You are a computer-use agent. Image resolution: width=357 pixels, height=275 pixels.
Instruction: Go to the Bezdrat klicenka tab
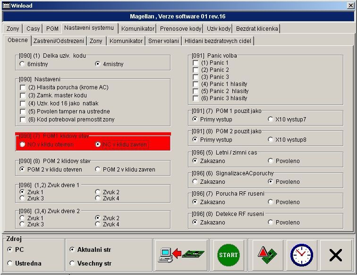(x=257, y=29)
